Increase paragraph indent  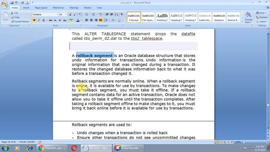(111, 14)
